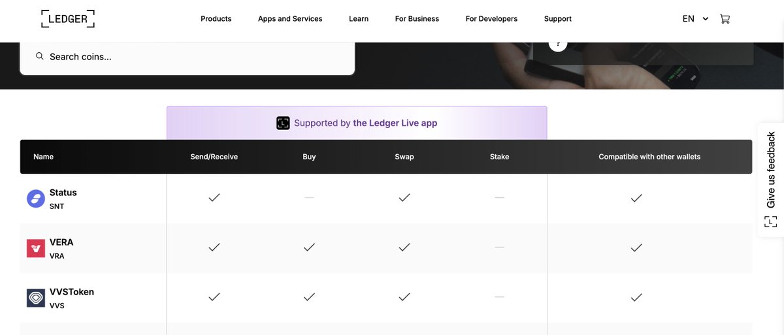Open the Ledger Live app link
Screen dimensions: 784x335
coord(395,123)
